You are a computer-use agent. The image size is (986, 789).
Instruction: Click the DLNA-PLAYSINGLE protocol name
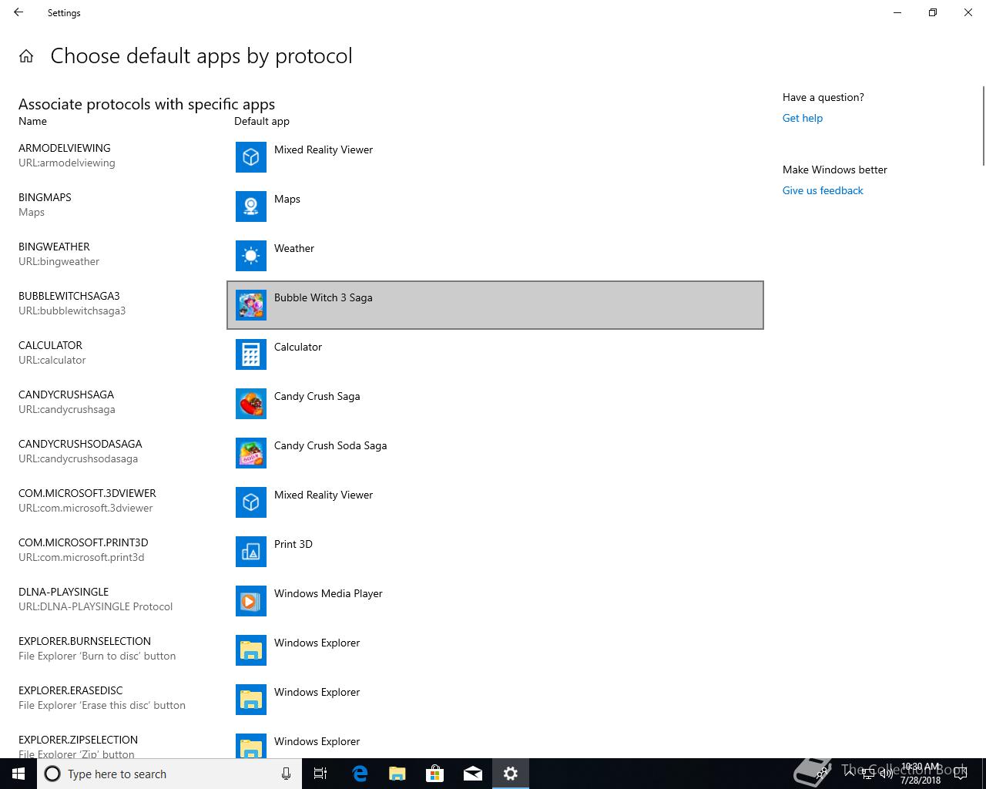[63, 592]
